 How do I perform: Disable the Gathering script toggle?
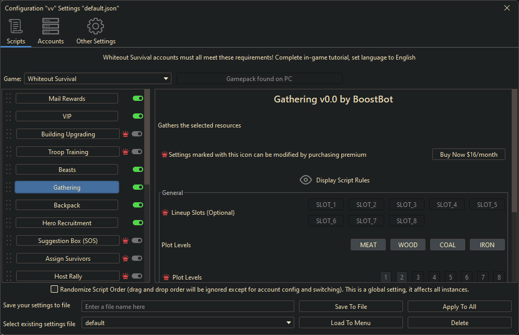click(x=137, y=187)
